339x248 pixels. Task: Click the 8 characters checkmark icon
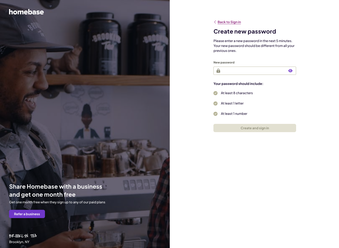(x=215, y=93)
